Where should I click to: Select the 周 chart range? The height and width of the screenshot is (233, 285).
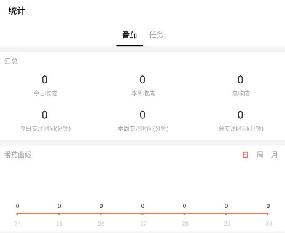tap(260, 155)
